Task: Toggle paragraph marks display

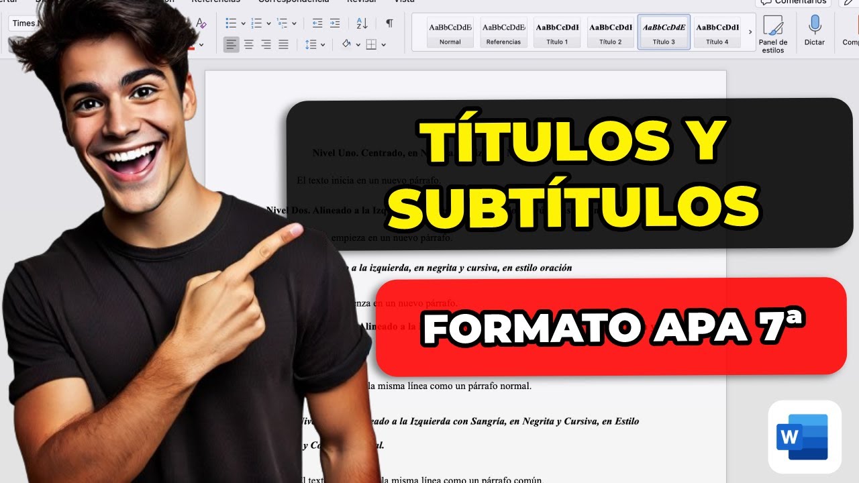Action: coord(389,23)
